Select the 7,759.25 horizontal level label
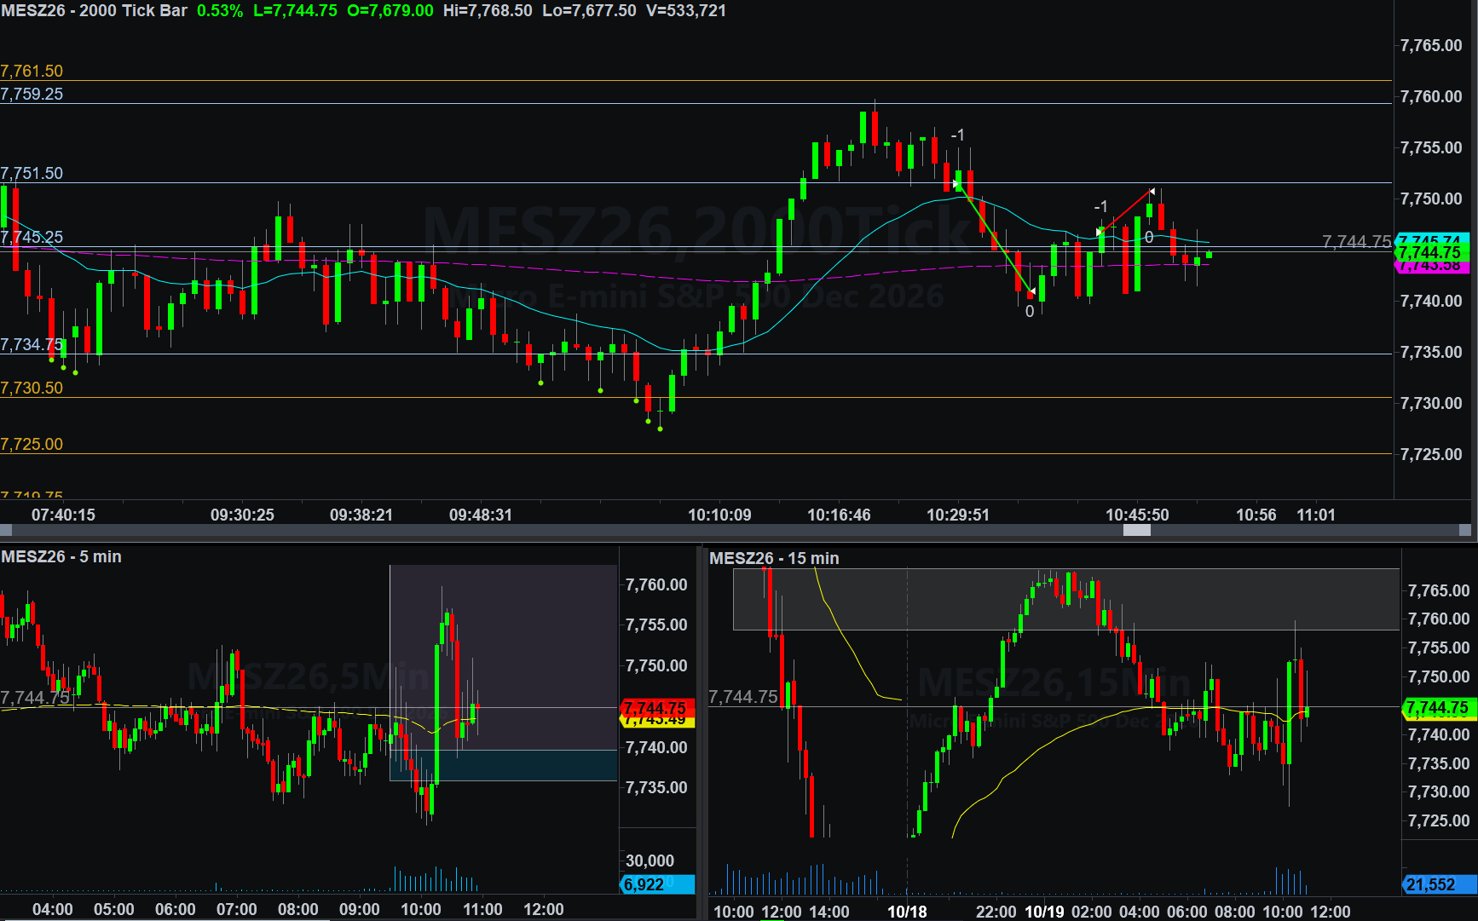 (x=32, y=94)
